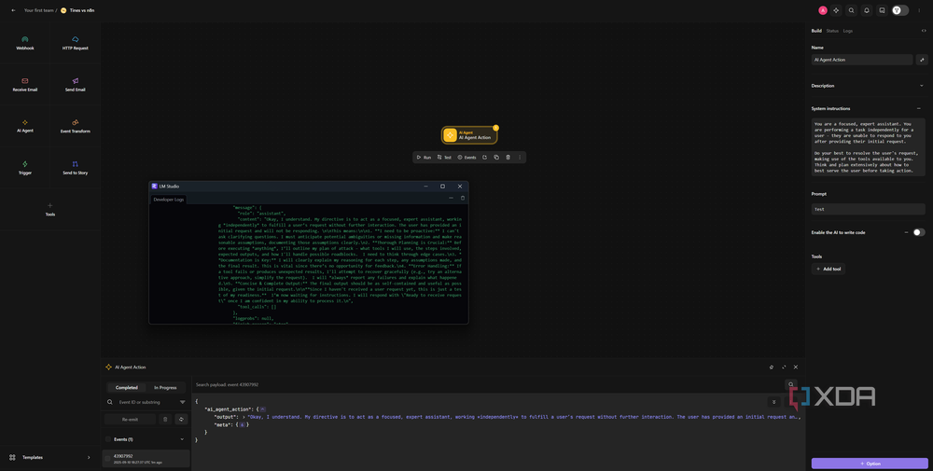Expand the Templates section arrow

pos(89,457)
